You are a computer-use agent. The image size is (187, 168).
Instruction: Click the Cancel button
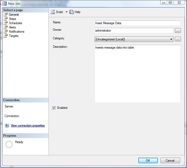(170, 161)
